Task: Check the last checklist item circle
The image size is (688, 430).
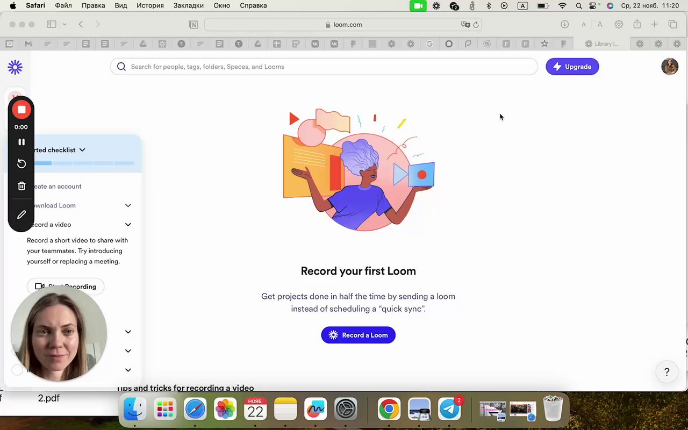Action: (x=17, y=370)
